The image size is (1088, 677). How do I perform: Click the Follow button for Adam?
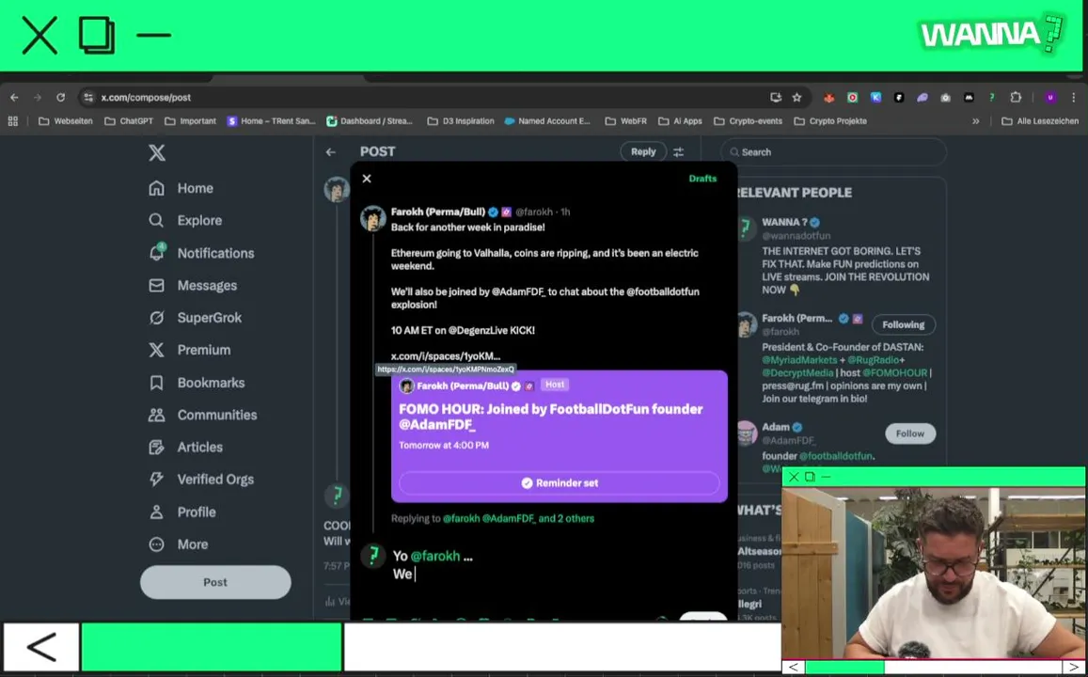click(909, 433)
